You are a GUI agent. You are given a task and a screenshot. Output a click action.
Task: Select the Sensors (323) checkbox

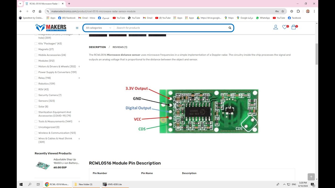click(x=36, y=101)
